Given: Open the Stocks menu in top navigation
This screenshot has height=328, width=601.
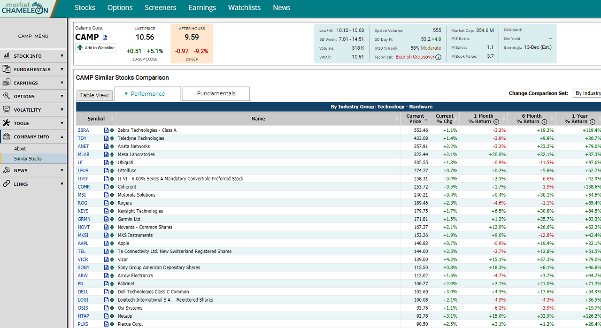Looking at the screenshot, I should pyautogui.click(x=85, y=8).
